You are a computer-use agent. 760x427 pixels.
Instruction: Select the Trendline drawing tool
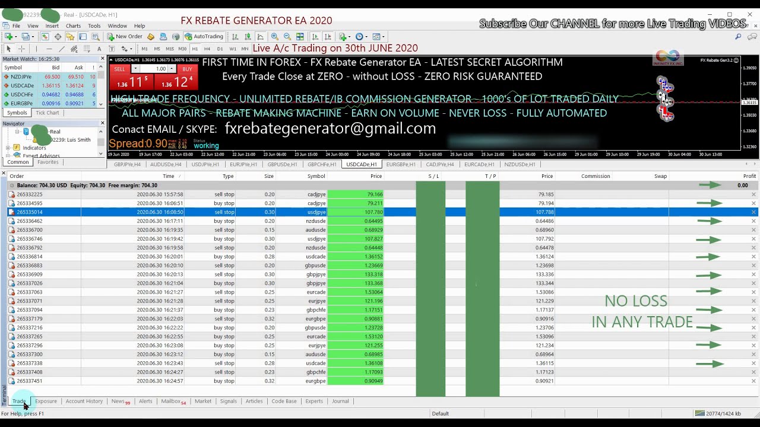click(x=62, y=49)
